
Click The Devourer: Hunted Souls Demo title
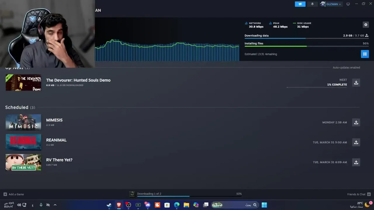pyautogui.click(x=78, y=80)
